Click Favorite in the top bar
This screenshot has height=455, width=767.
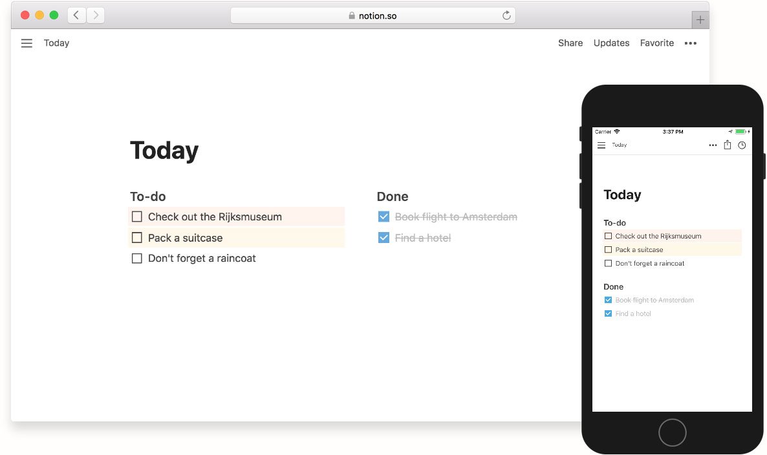click(657, 43)
